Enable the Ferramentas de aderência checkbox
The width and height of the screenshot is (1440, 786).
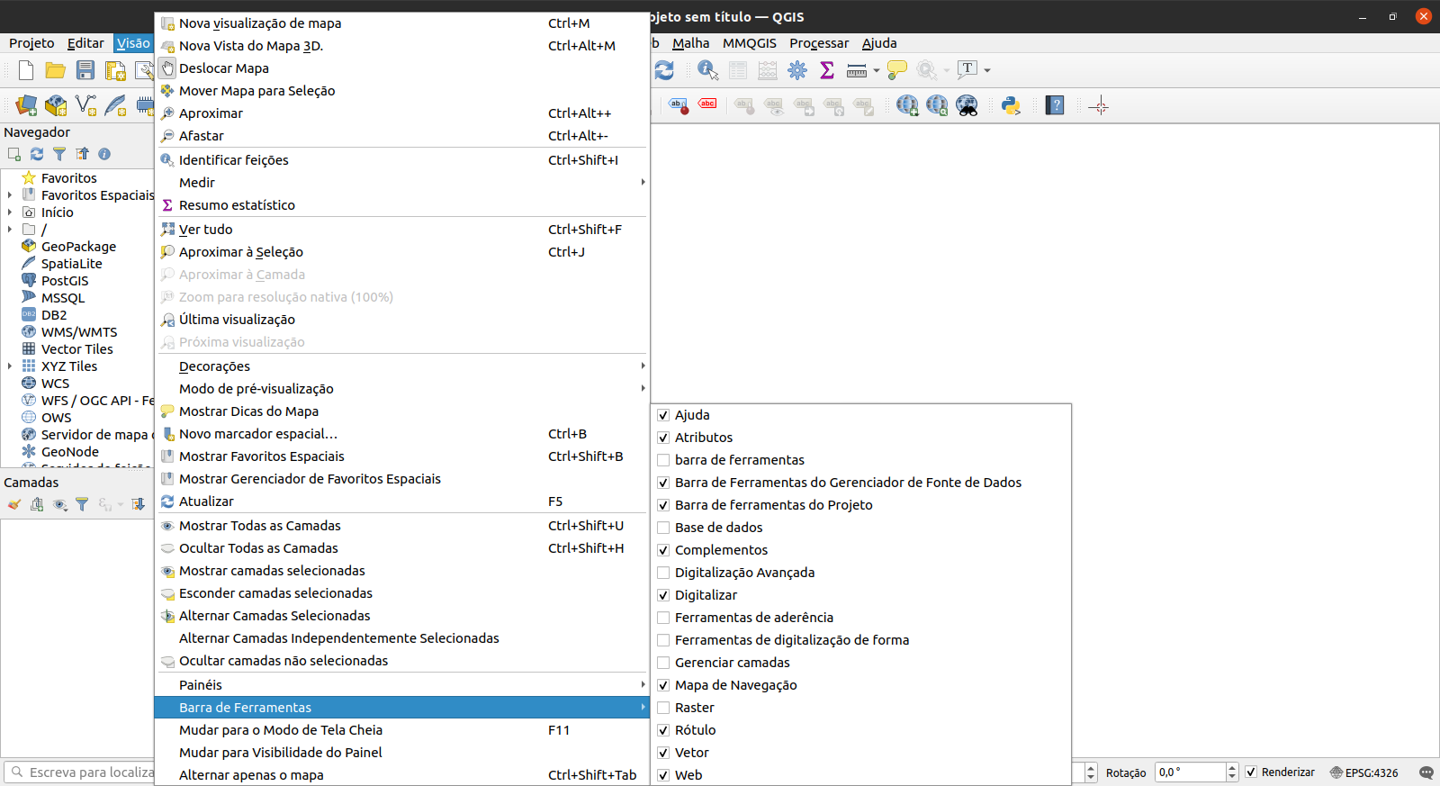pyautogui.click(x=663, y=618)
